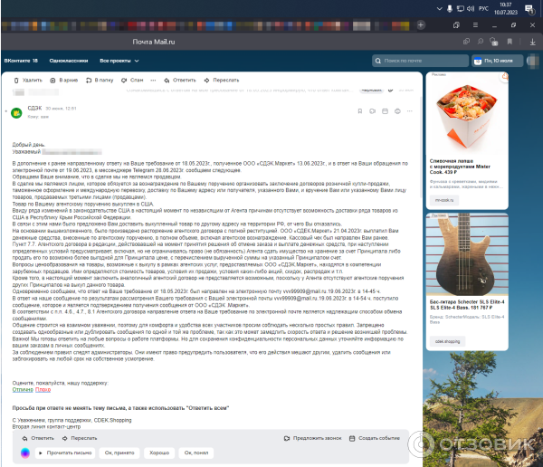Click the Прочитать письмо button
The height and width of the screenshot is (467, 543).
[x=64, y=451]
